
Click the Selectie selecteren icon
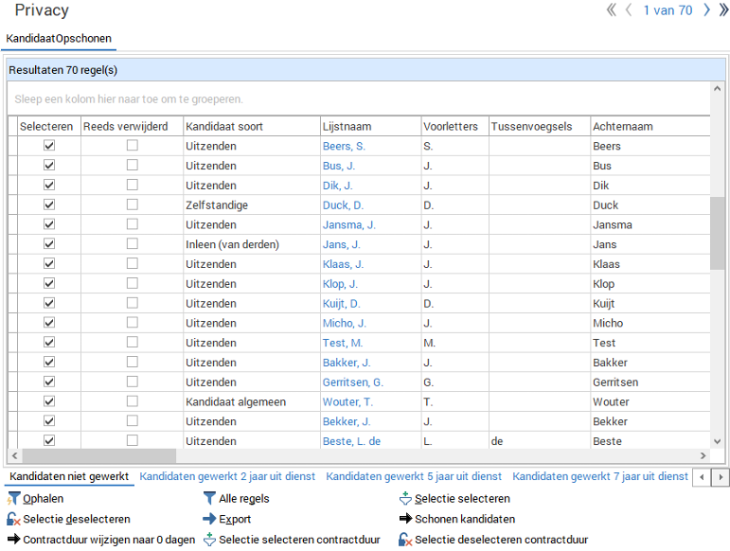pyautogui.click(x=405, y=499)
